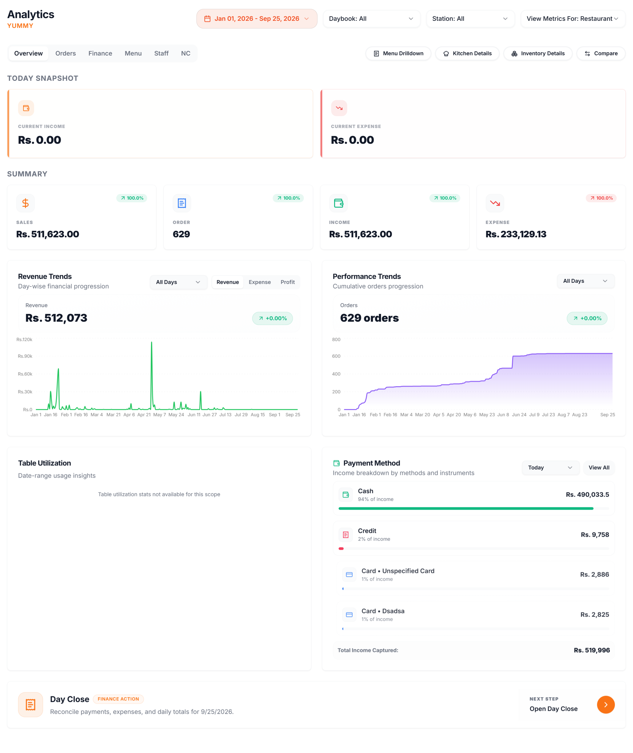Image resolution: width=633 pixels, height=753 pixels.
Task: Click the Day Close receipt icon
Action: point(31,705)
